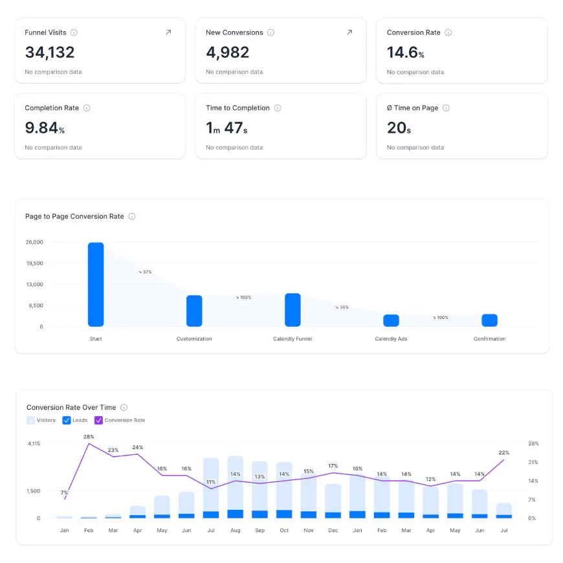563x563 pixels.
Task: Click the 9.84% Completion Rate value
Action: coord(45,128)
